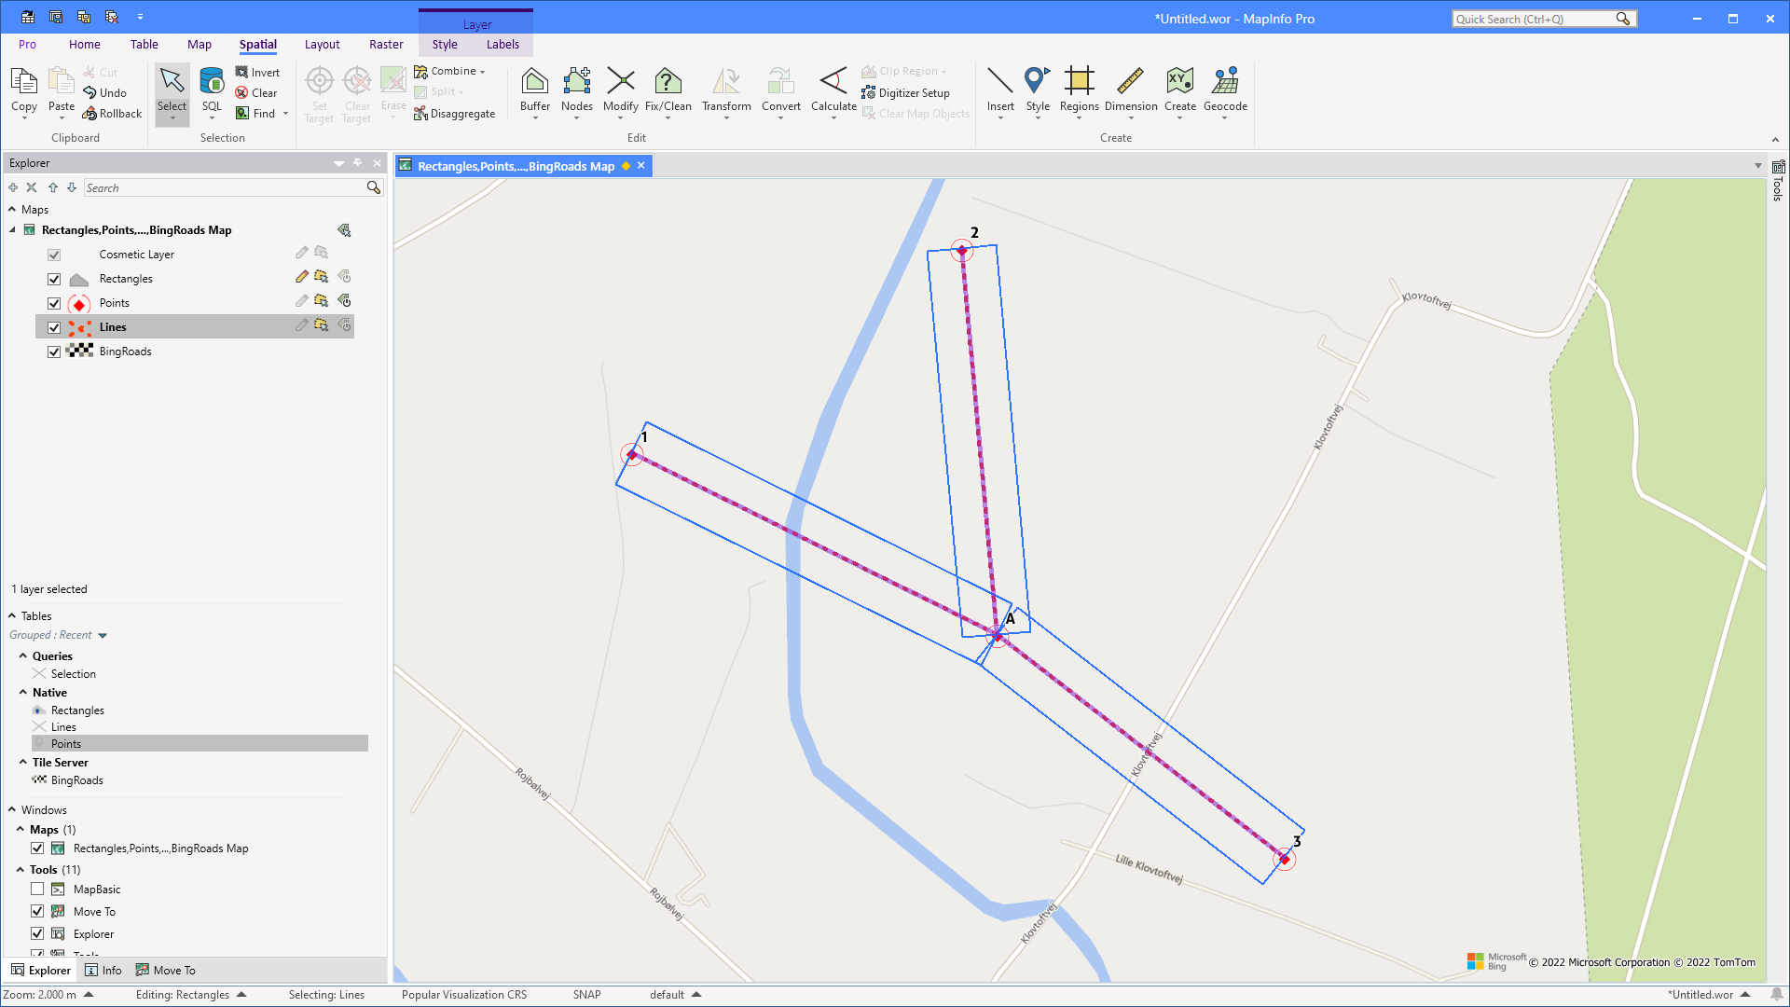Collapse the Queries group
Screen dimensions: 1790x1007
23,656
